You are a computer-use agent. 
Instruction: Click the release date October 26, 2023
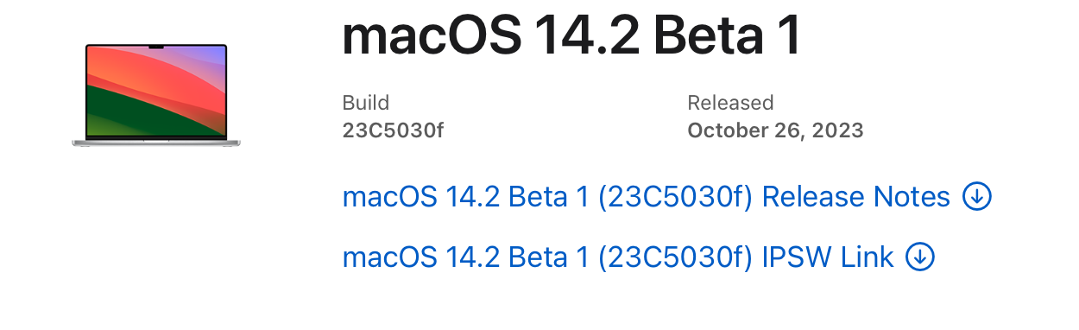(775, 131)
